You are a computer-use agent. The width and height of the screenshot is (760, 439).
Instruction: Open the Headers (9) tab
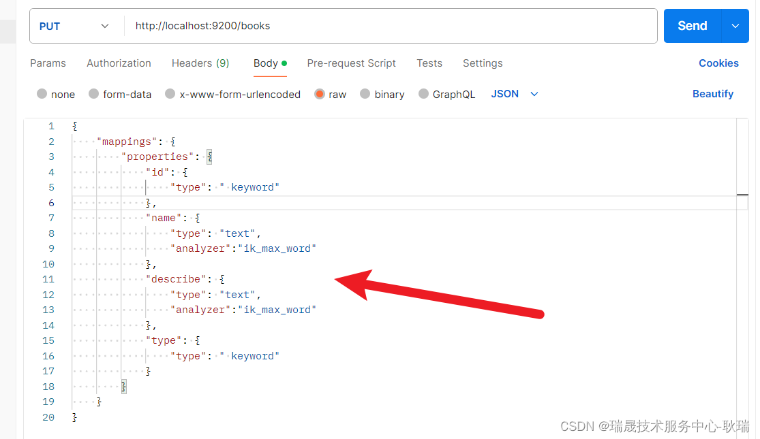point(200,63)
